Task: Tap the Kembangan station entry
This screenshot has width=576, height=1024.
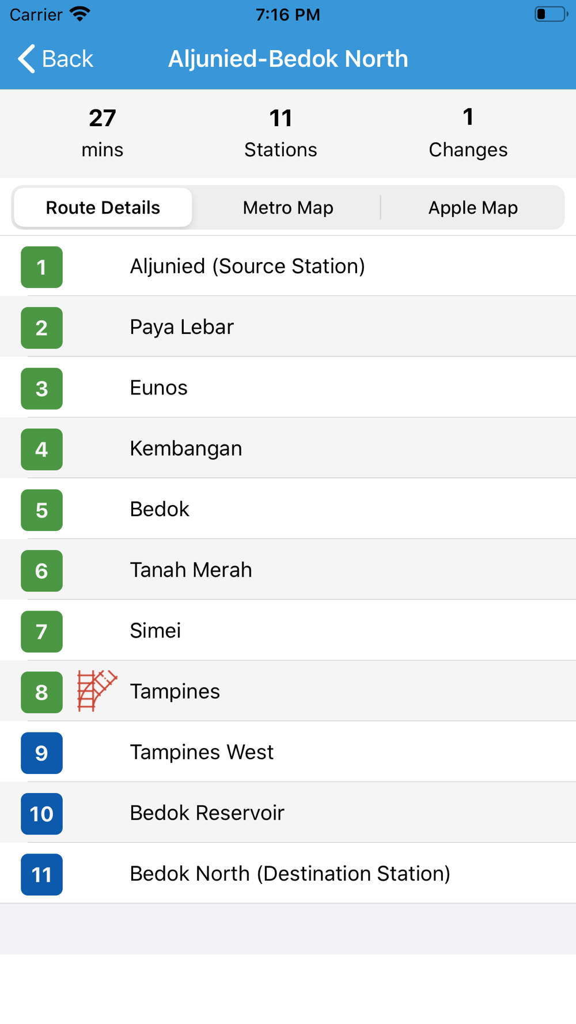Action: tap(288, 448)
